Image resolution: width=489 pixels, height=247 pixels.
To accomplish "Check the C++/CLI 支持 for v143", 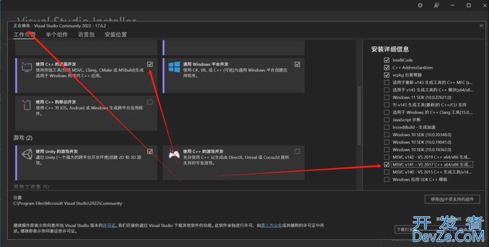I will pos(387,104).
